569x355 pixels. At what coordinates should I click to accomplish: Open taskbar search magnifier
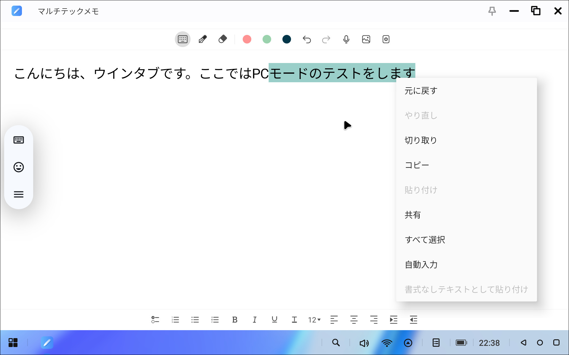[x=336, y=343]
